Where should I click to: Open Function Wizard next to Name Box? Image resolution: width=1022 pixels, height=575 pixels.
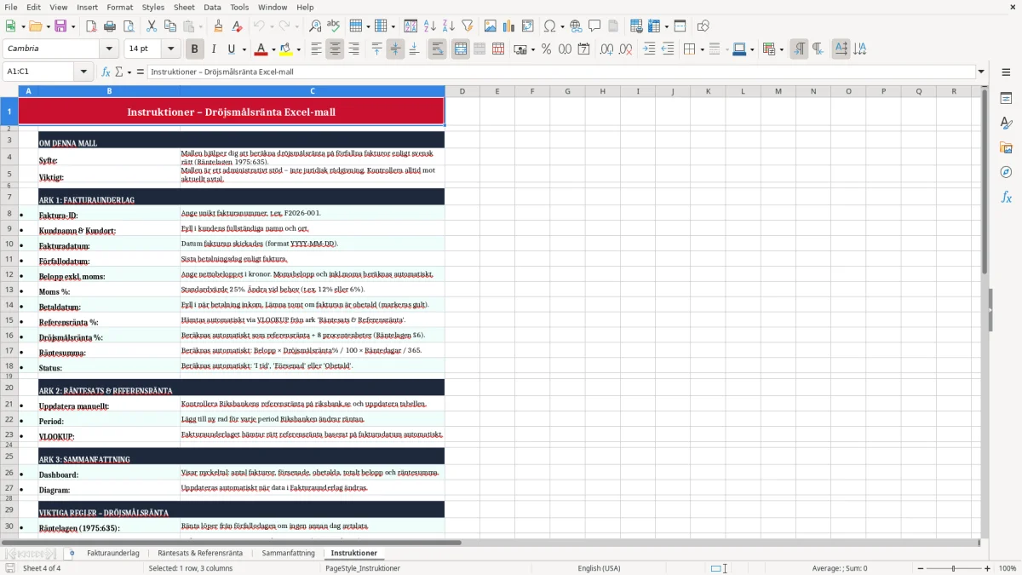106,72
